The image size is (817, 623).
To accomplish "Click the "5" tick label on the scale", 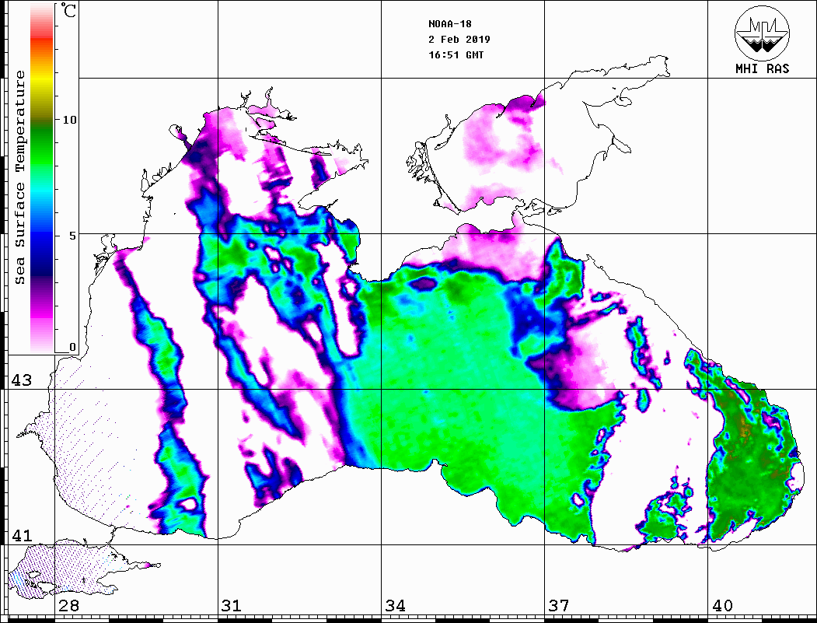I will point(73,236).
